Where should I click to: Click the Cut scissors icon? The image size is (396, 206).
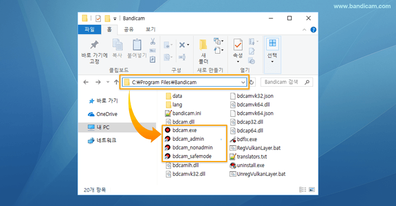[153, 41]
